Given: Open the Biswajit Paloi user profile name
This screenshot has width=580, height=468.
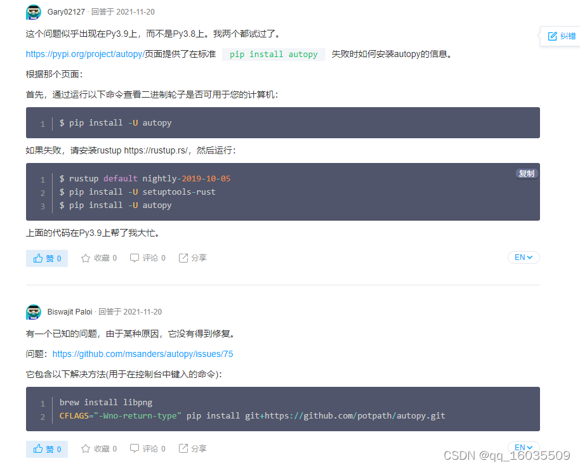Looking at the screenshot, I should coord(70,311).
